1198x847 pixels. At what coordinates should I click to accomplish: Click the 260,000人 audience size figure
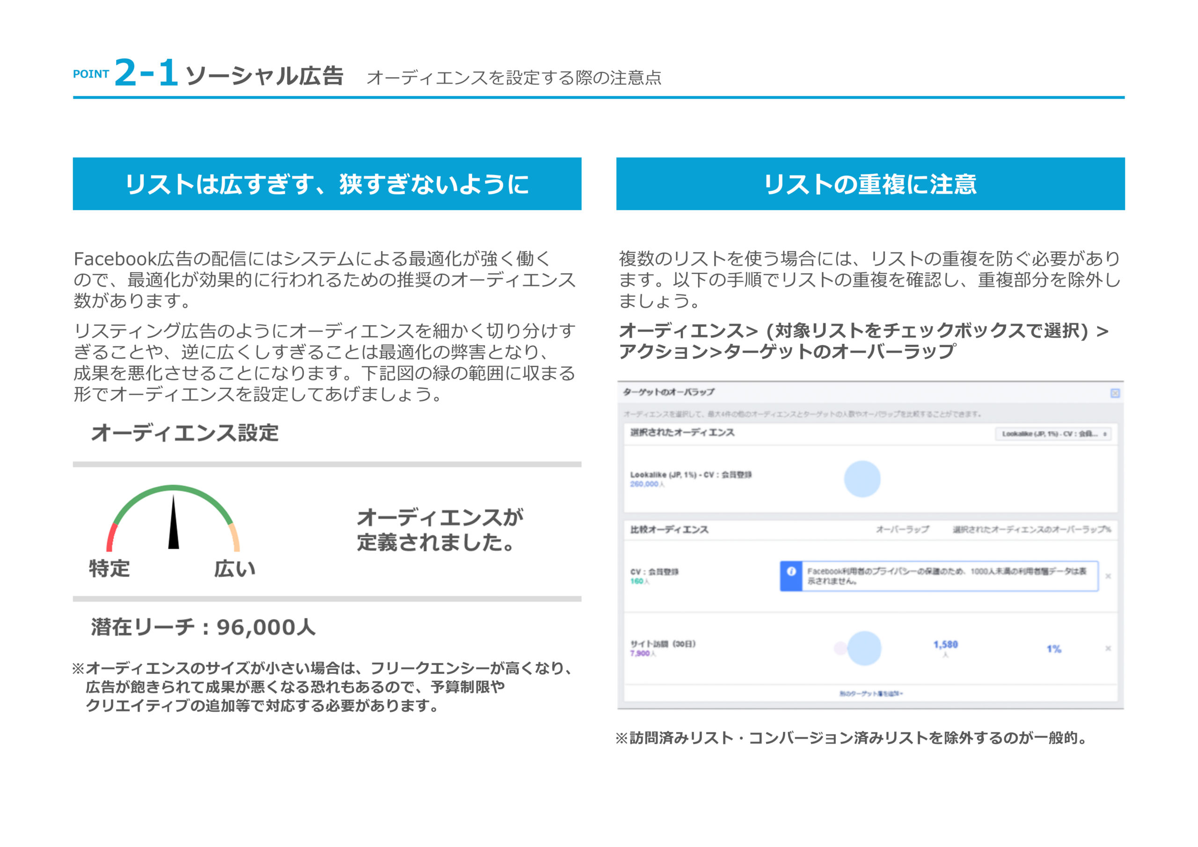click(646, 484)
